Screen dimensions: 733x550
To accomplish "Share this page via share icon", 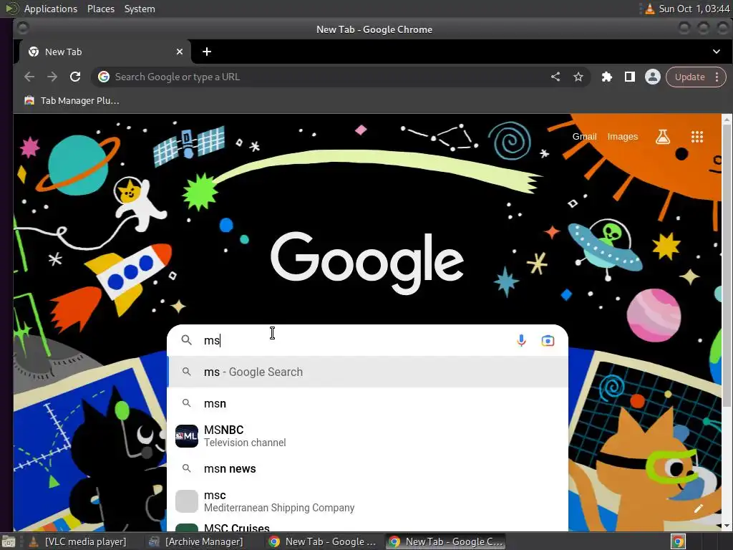I will (x=555, y=77).
